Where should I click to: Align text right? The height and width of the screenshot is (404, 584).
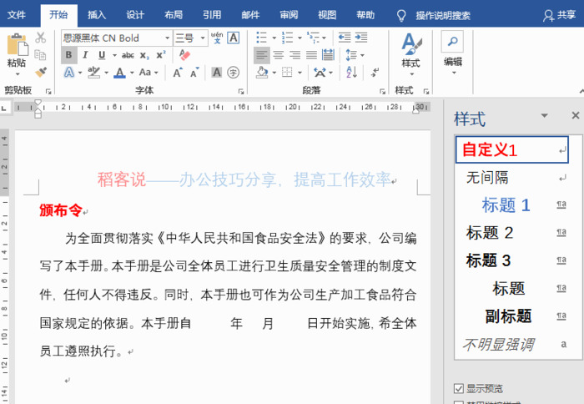(x=295, y=56)
